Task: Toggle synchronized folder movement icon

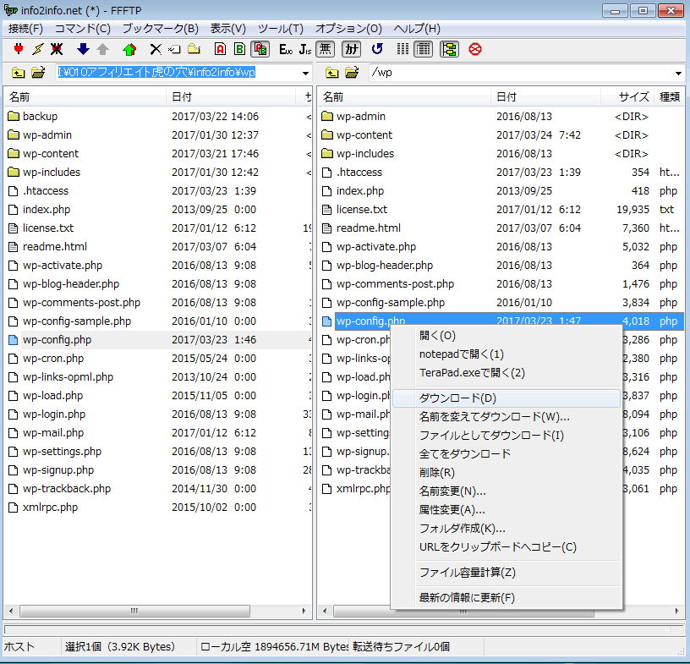Action: [x=449, y=49]
